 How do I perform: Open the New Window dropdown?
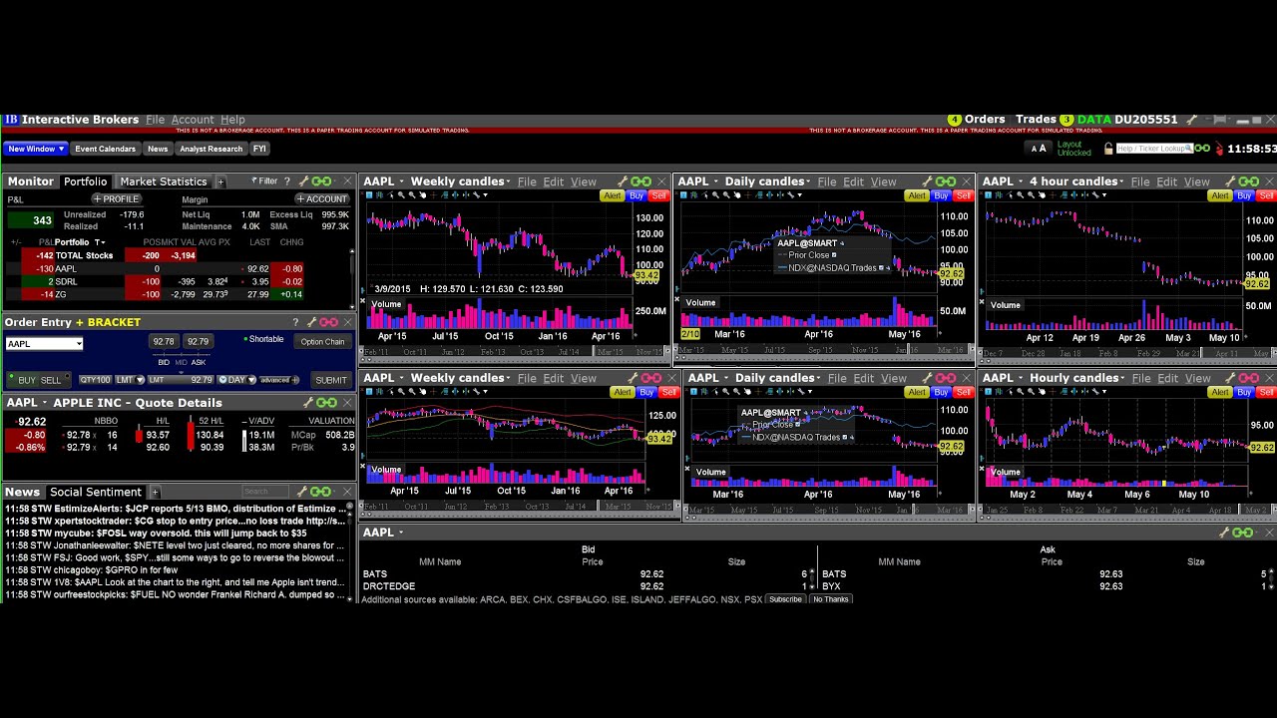pos(36,149)
